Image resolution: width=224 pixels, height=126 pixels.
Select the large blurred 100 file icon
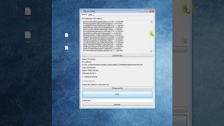(28, 14)
